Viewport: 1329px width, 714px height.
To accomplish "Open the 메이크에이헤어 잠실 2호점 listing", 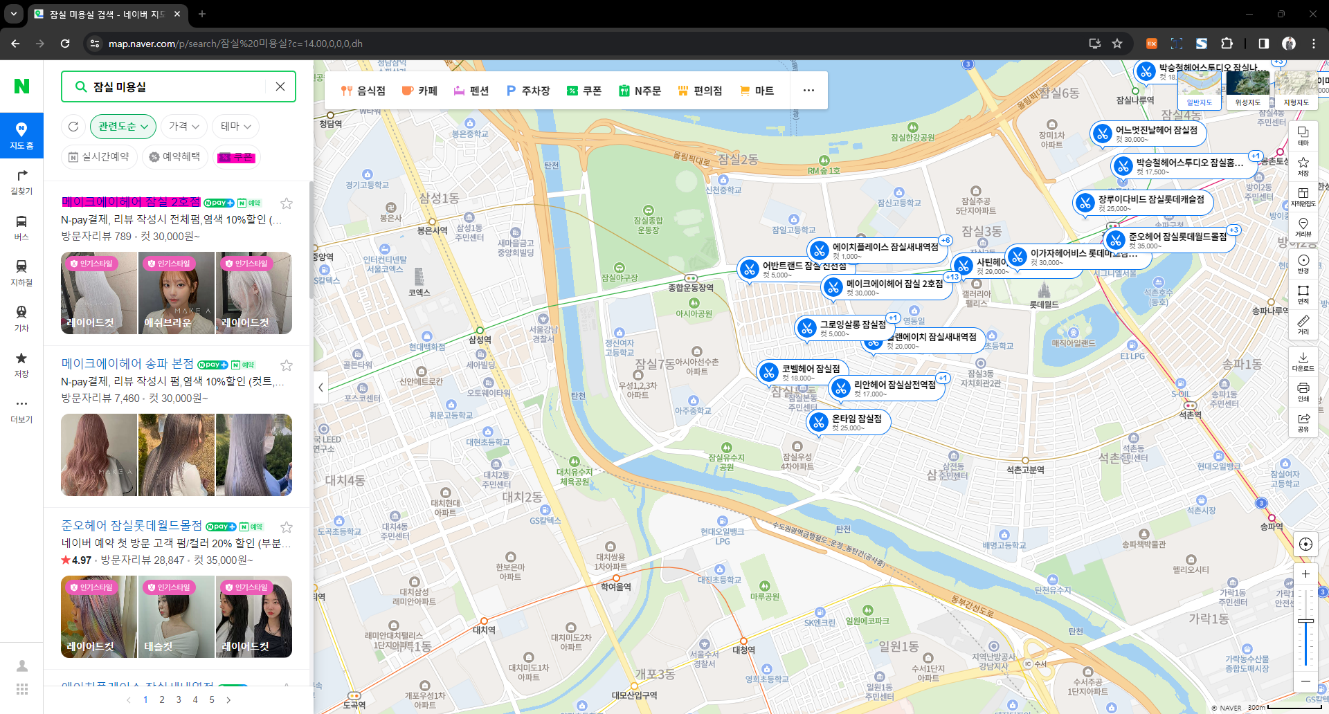I will pyautogui.click(x=131, y=202).
